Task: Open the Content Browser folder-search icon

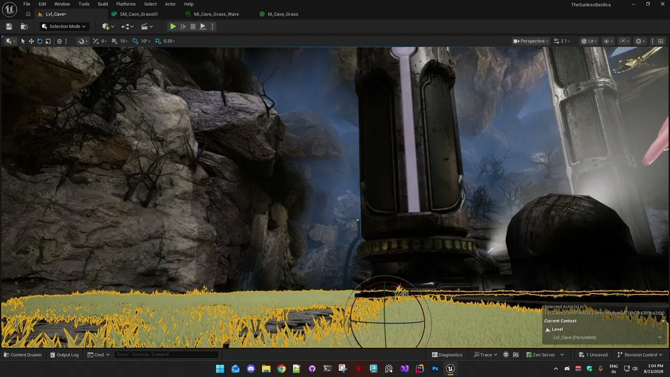Action: pos(24,27)
